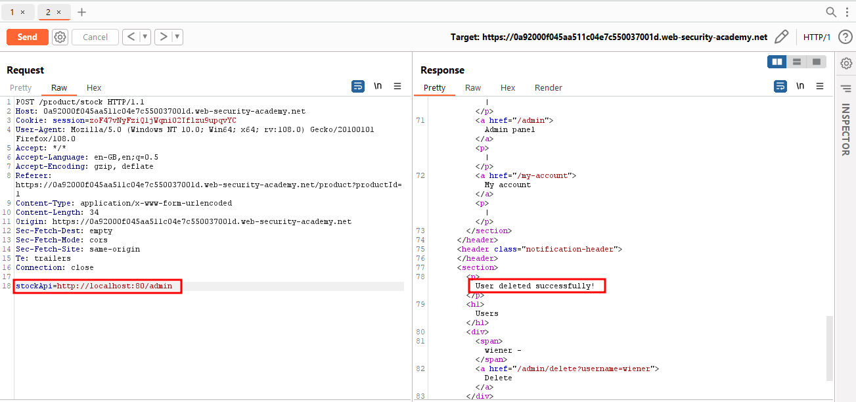Open Repeater tab 1

pyautogui.click(x=12, y=12)
